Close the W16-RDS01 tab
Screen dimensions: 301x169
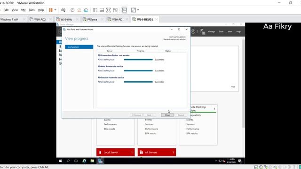click(157, 19)
